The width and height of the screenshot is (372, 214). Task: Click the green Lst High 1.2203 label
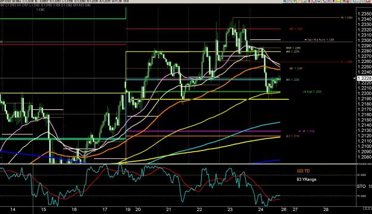pos(312,92)
